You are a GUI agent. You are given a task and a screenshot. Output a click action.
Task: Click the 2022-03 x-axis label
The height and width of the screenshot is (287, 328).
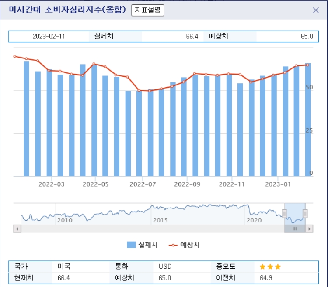[x=52, y=184]
